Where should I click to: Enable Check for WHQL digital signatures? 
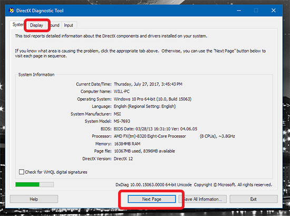(22, 172)
